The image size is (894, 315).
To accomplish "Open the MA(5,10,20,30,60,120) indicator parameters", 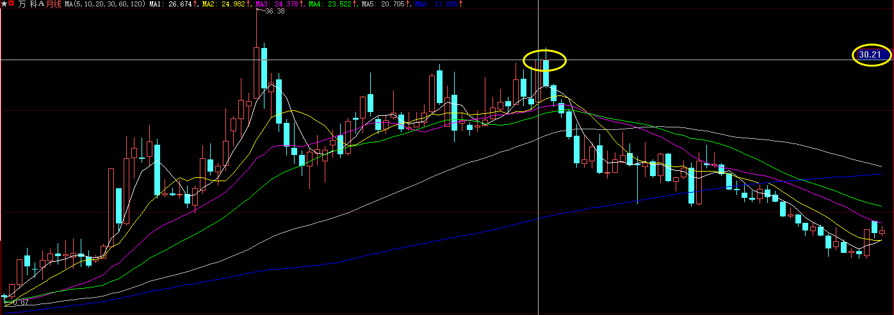I will coord(105,4).
